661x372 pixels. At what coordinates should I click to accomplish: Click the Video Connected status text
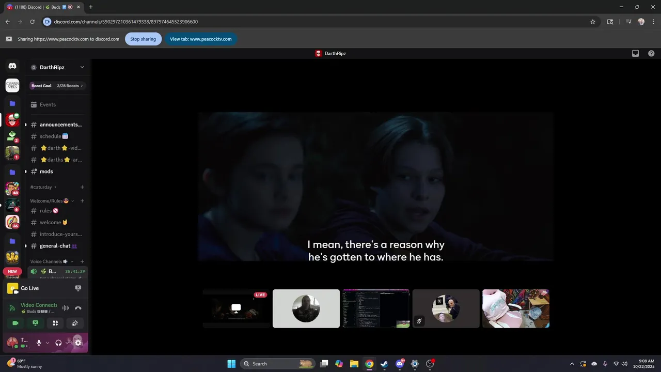39,305
